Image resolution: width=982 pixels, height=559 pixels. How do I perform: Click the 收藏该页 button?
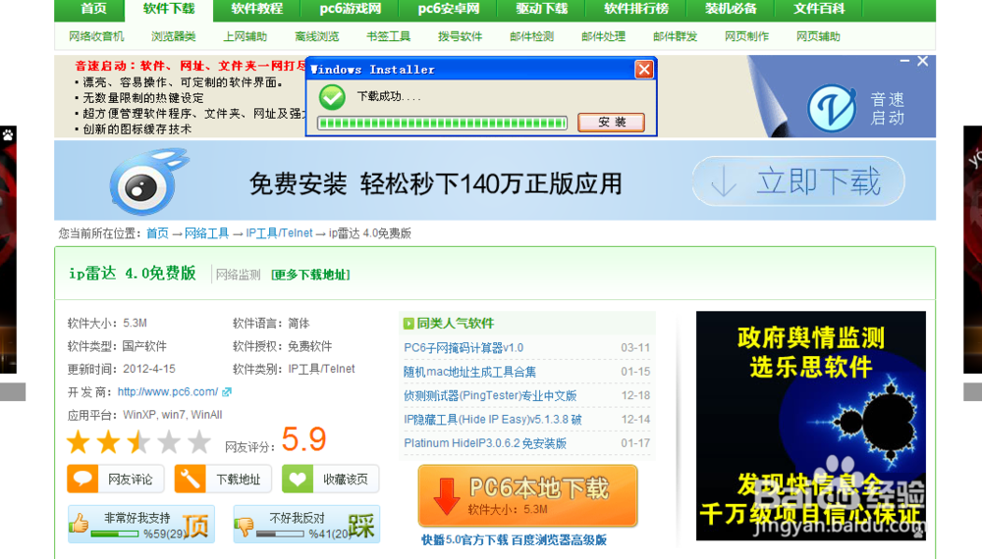[x=331, y=480]
